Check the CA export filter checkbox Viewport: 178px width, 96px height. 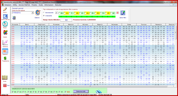[65, 13]
